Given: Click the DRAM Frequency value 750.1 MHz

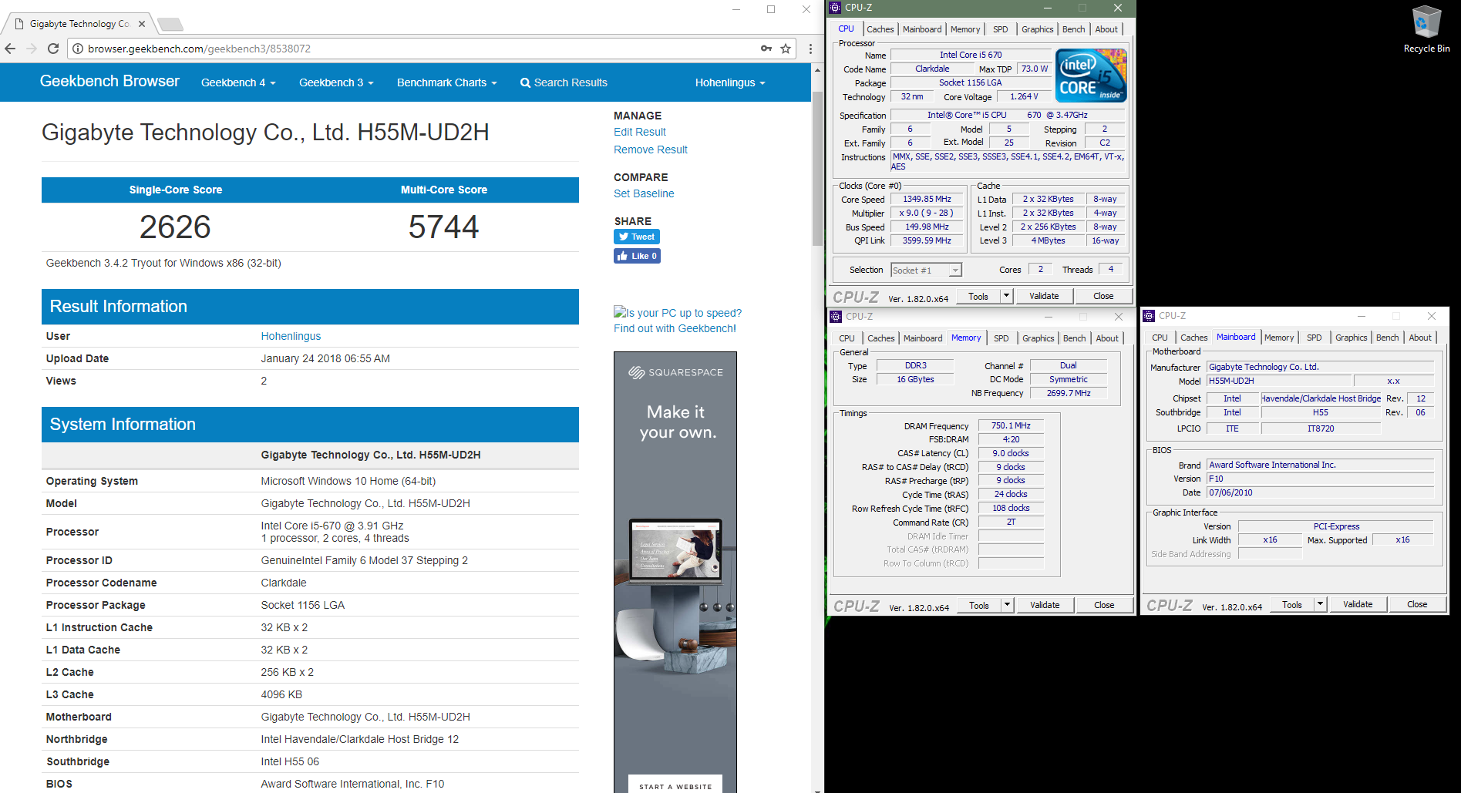Looking at the screenshot, I should click(x=1011, y=425).
